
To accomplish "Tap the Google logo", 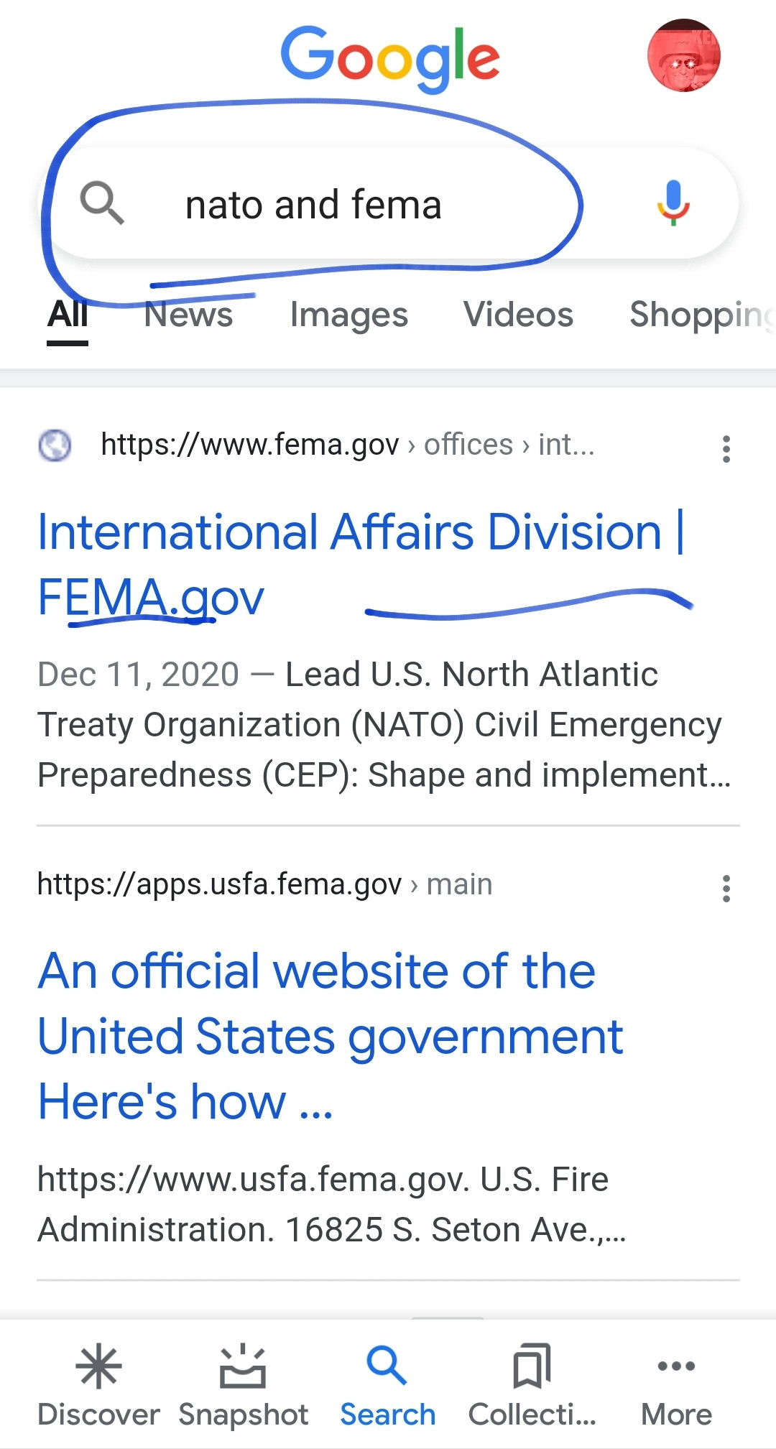I will click(x=389, y=57).
